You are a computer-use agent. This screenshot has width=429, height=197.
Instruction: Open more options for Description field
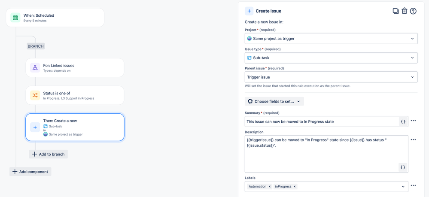414,139
